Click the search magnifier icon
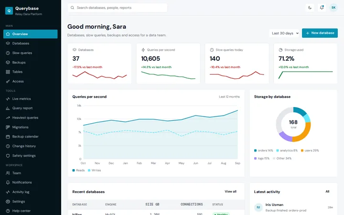The height and width of the screenshot is (215, 344). [72, 8]
